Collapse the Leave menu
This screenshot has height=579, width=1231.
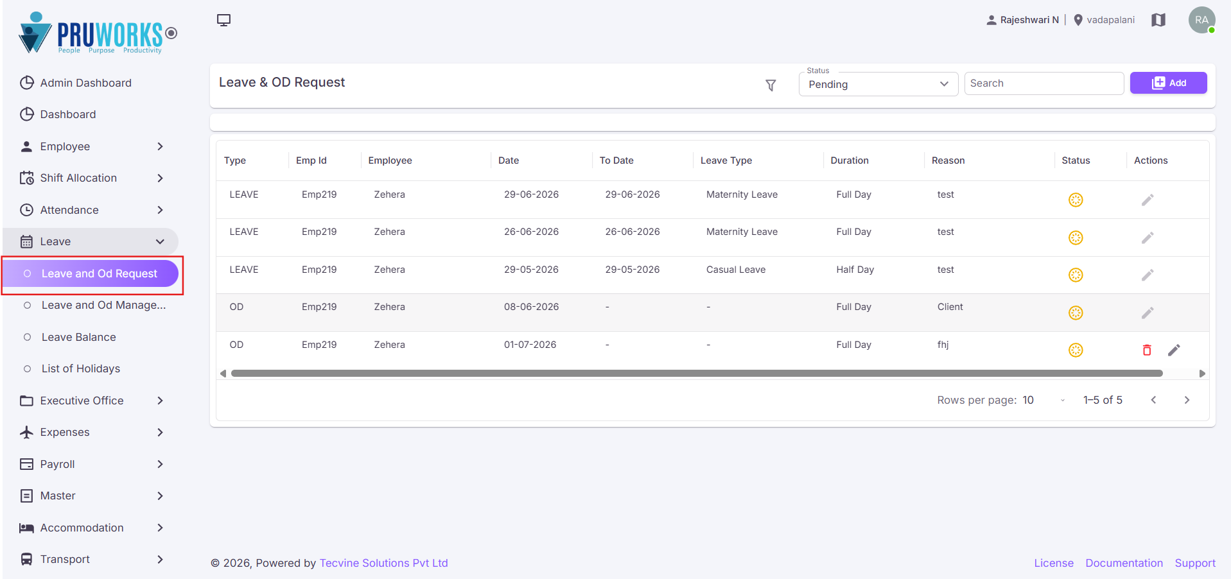click(91, 241)
